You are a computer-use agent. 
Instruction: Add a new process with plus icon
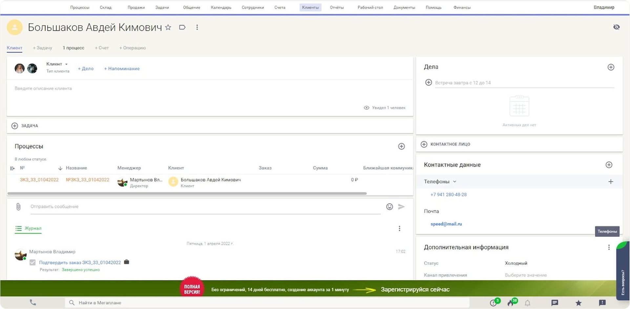click(x=401, y=146)
